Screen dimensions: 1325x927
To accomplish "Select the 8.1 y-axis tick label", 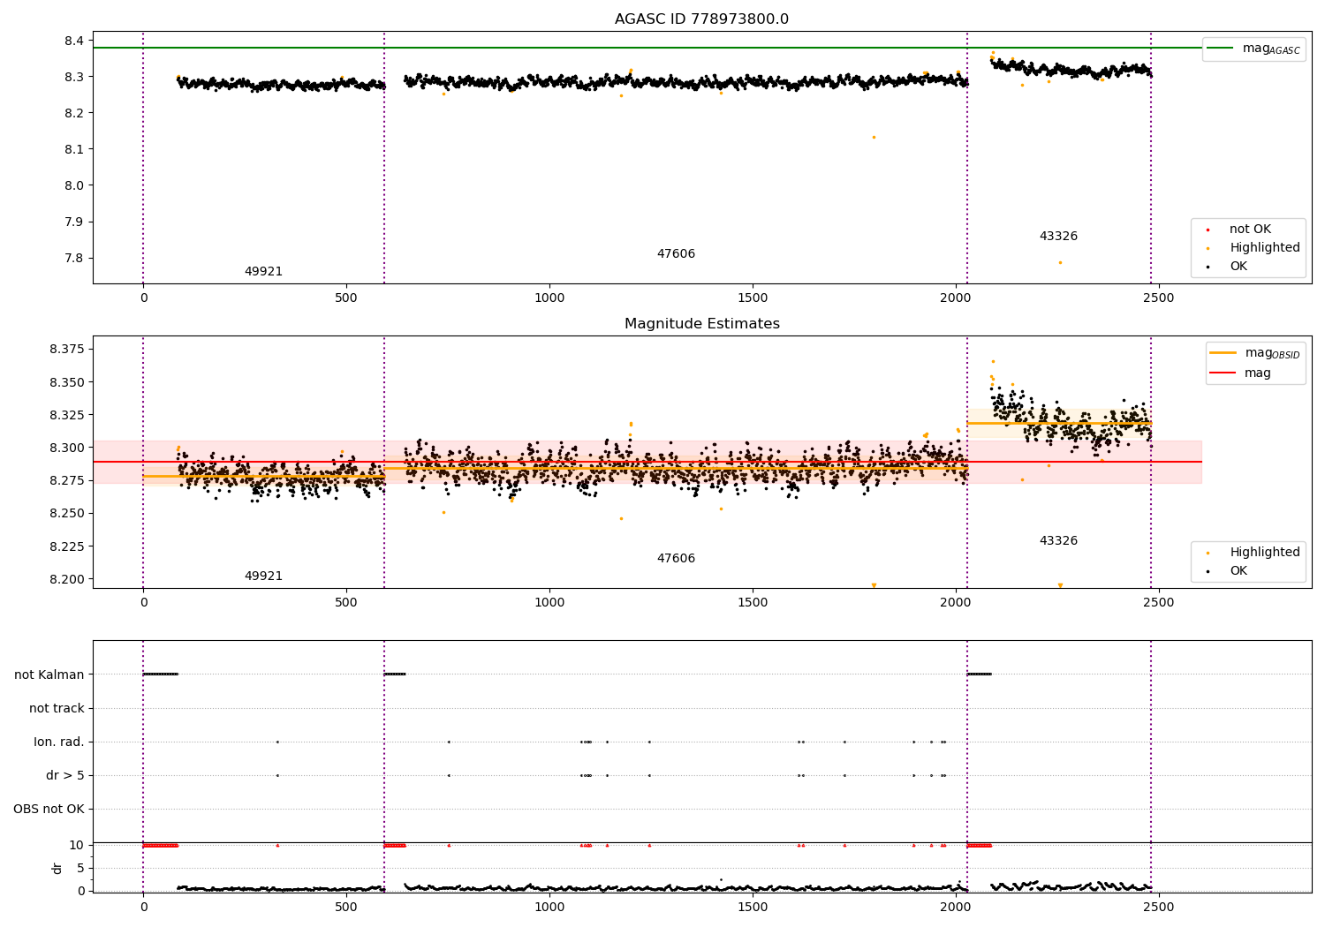I will (x=74, y=149).
